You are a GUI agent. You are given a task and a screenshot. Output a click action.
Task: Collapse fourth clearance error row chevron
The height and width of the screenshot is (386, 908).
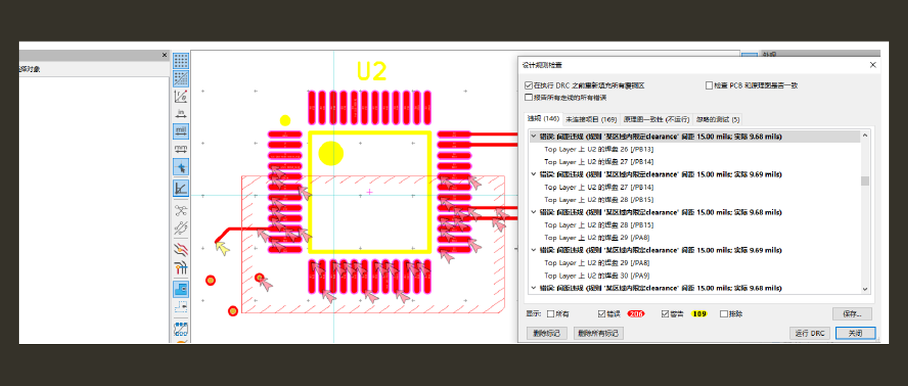[x=533, y=250]
